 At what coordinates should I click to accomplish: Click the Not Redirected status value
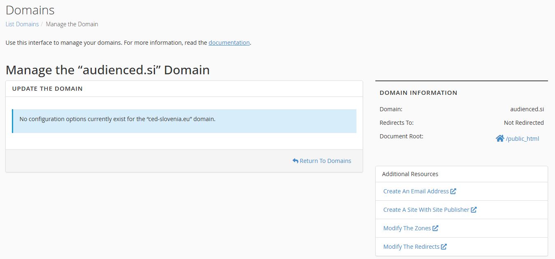pos(524,123)
